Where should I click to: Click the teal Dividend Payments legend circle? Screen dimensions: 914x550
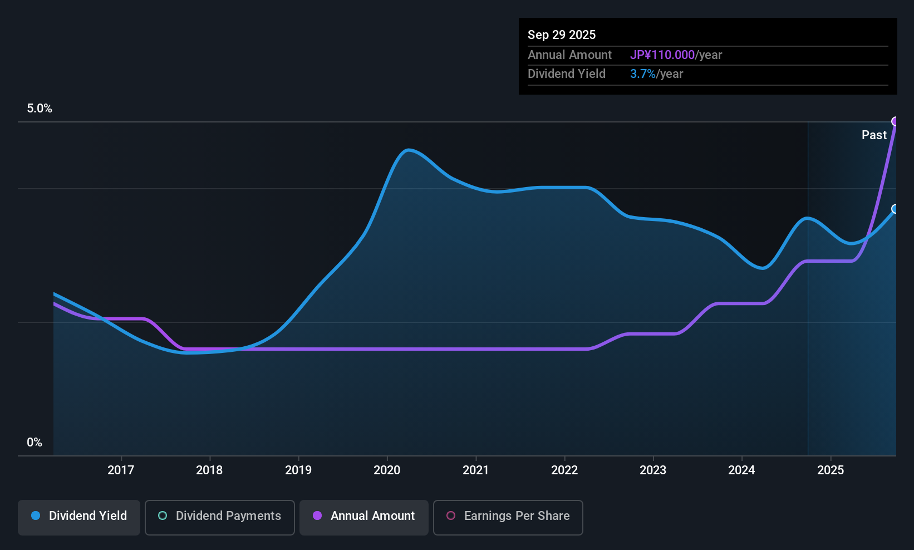tap(163, 516)
